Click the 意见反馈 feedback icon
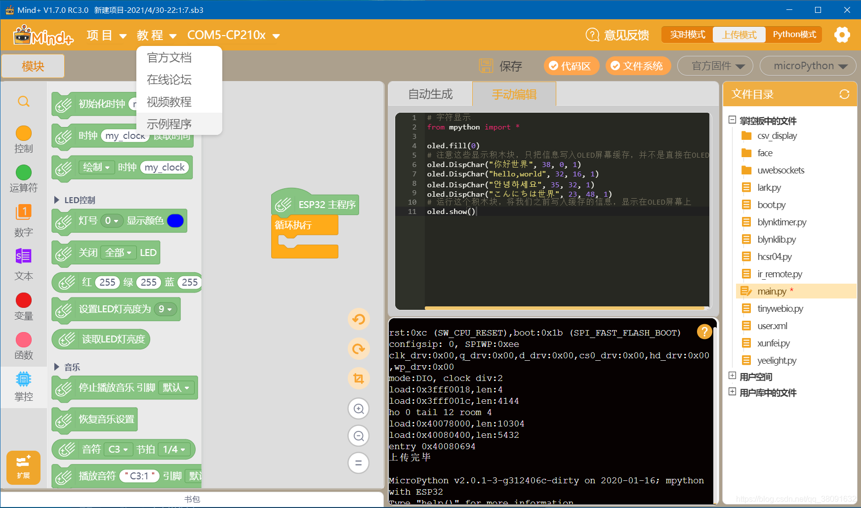 click(x=592, y=35)
